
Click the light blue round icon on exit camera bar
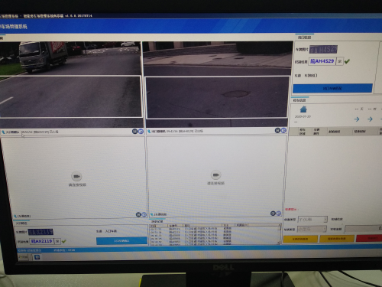point(283,130)
